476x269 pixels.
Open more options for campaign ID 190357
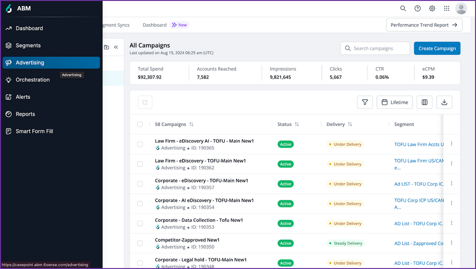(x=451, y=183)
